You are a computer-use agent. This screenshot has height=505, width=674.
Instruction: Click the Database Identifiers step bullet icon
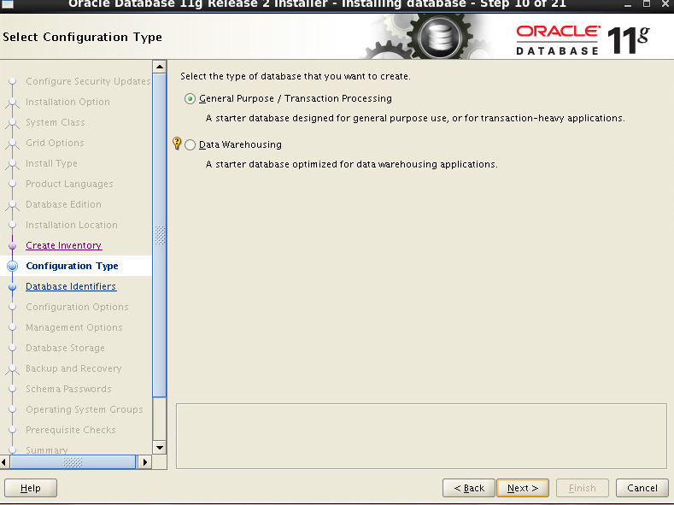pos(13,286)
